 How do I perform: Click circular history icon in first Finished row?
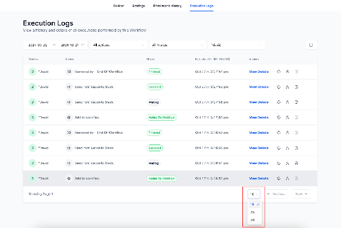click(279, 72)
